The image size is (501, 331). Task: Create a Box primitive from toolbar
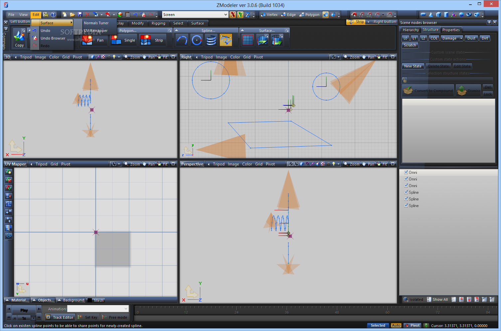[438, 15]
